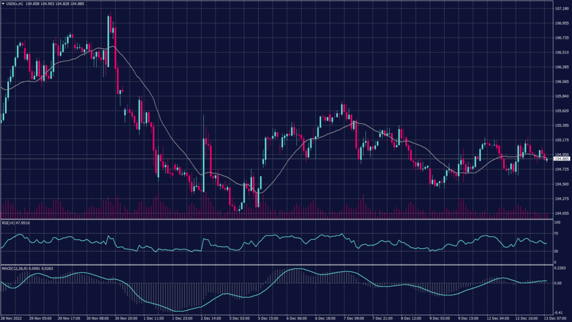Click the 107.180 price axis label

click(561, 9)
